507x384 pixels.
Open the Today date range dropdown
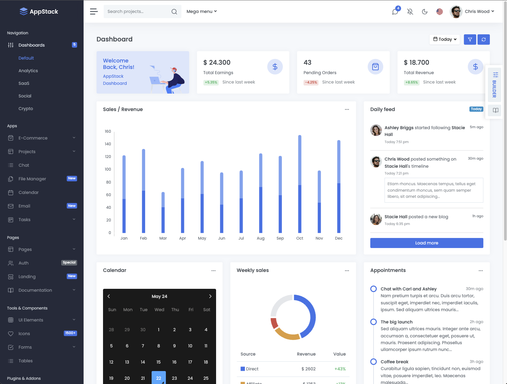pyautogui.click(x=445, y=39)
